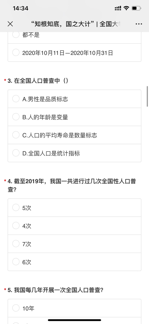Tap the page title “知根知底，国之大计”
Viewport: 149px width, 324px height.
63,24
